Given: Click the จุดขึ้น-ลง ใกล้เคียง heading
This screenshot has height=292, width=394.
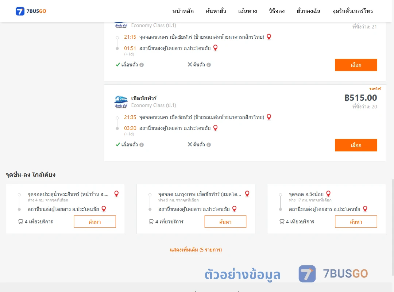Looking at the screenshot, I should coord(31,174).
